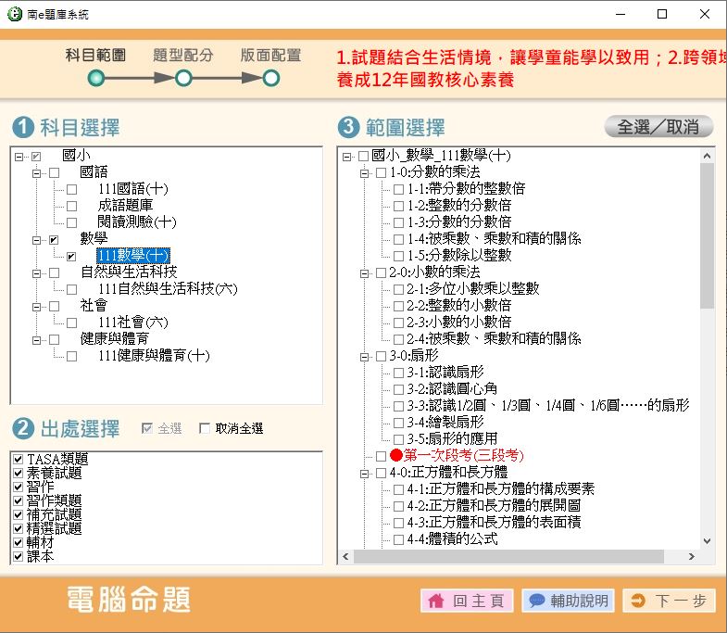
Task: Uncheck the TASA類題 source checkbox
Action: (x=19, y=459)
